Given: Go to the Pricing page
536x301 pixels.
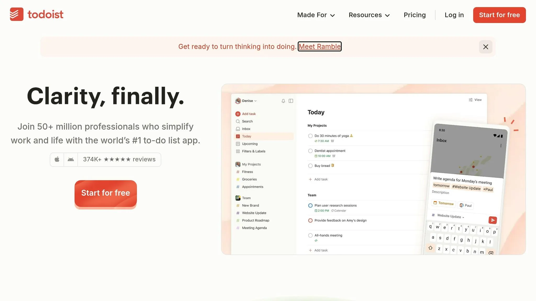Looking at the screenshot, I should pyautogui.click(x=415, y=15).
